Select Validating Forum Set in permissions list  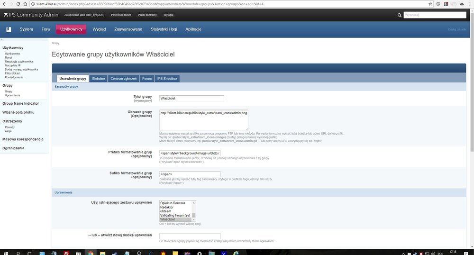175,215
